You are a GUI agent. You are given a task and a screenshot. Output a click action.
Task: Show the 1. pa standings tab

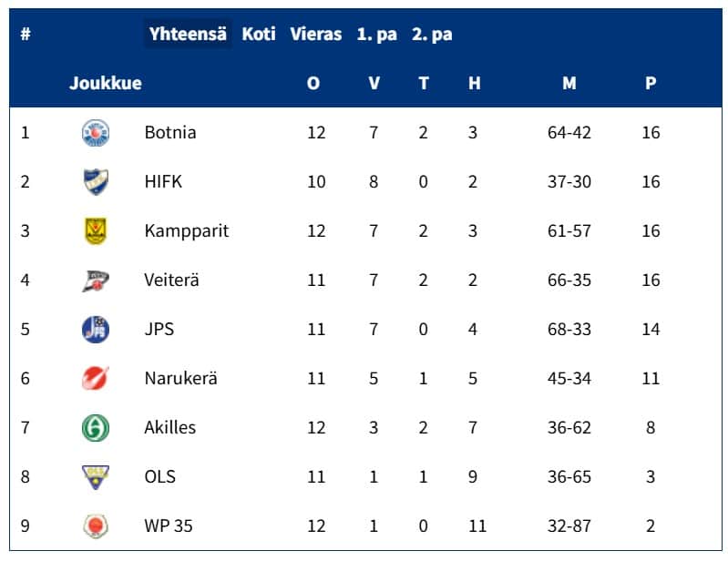coord(376,35)
